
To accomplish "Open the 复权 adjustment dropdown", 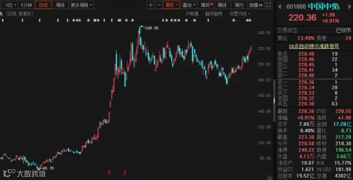I will pyautogui.click(x=172, y=5).
